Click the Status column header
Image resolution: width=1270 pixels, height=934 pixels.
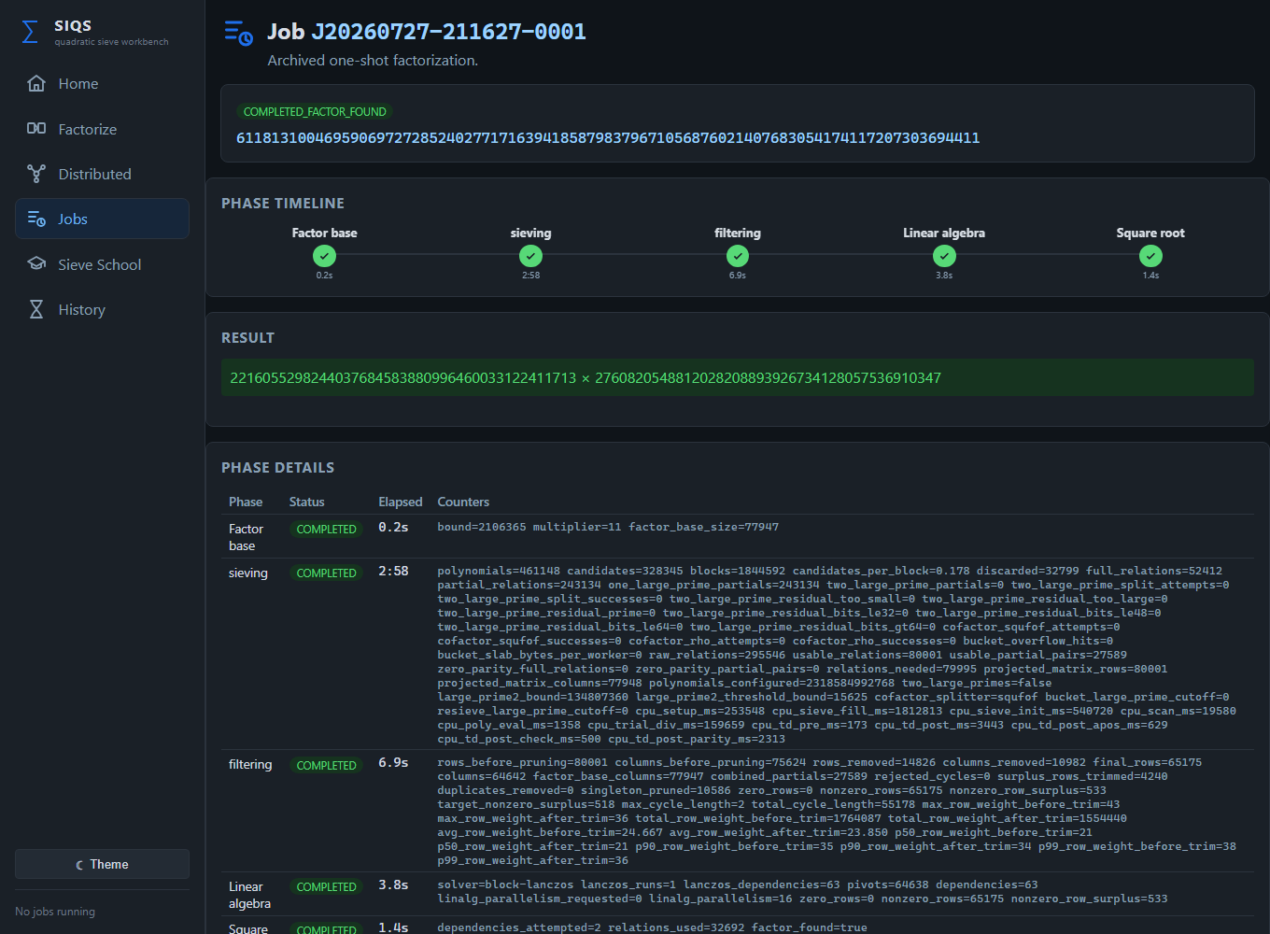coord(306,502)
